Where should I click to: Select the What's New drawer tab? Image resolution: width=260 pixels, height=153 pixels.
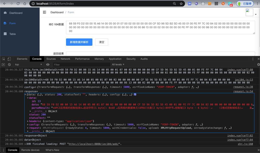pyautogui.click(x=52, y=150)
